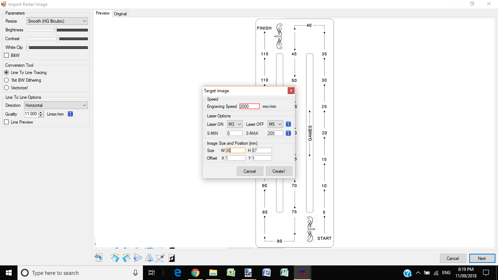498x280 pixels.
Task: Adjust the Contrast slider handle
Action: tap(58, 39)
